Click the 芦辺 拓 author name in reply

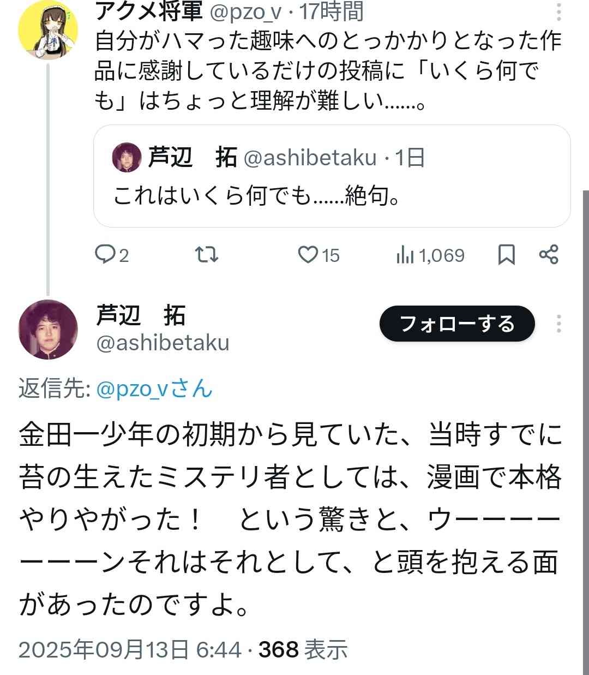coord(141,316)
